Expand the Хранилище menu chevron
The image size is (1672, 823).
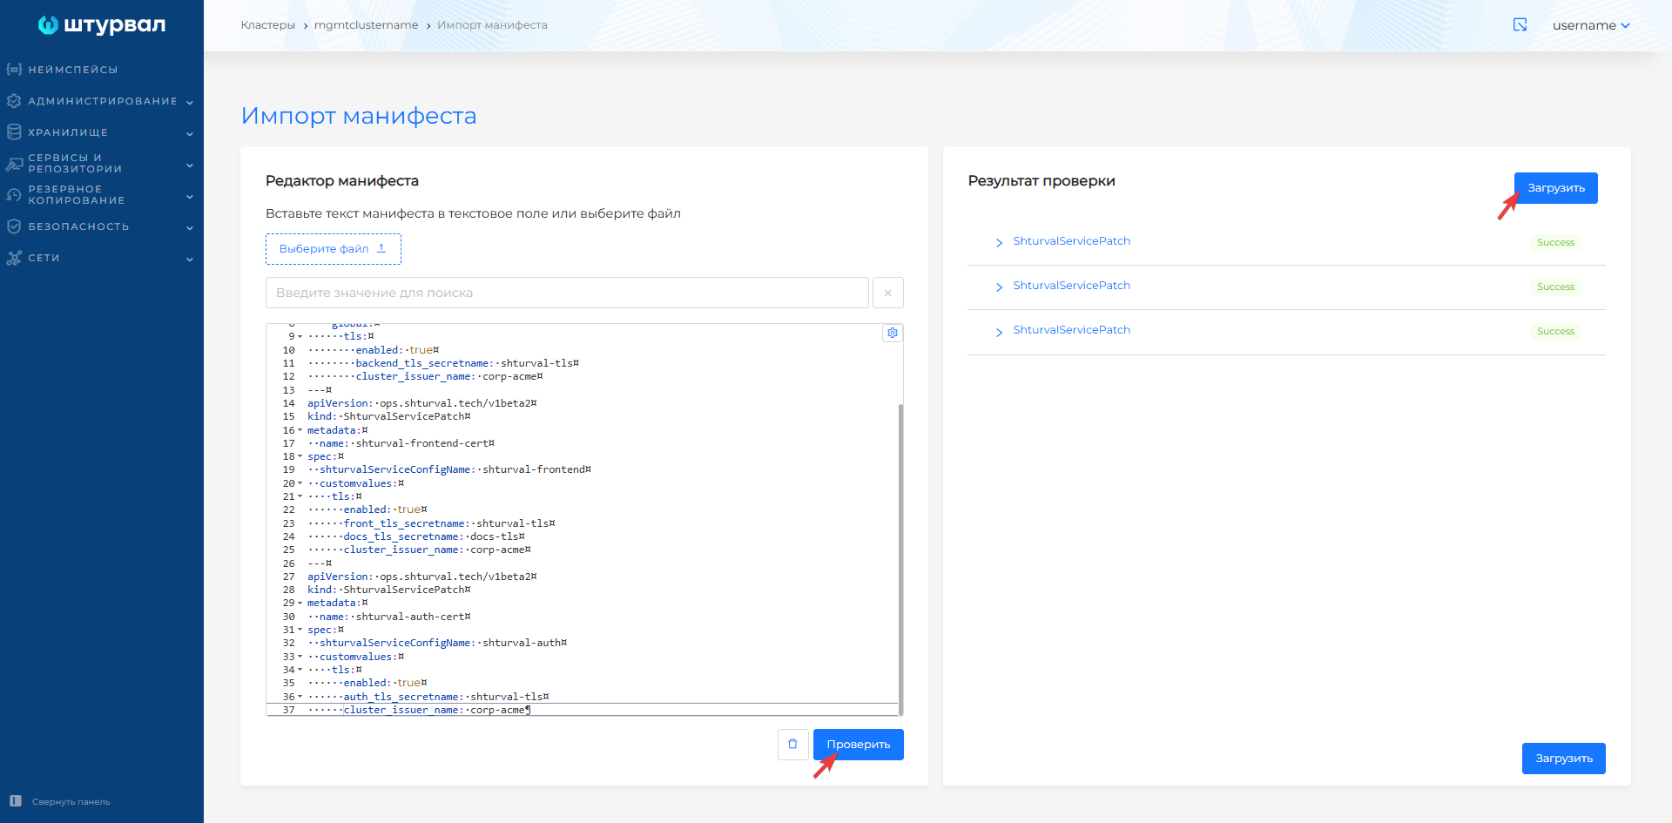190,133
